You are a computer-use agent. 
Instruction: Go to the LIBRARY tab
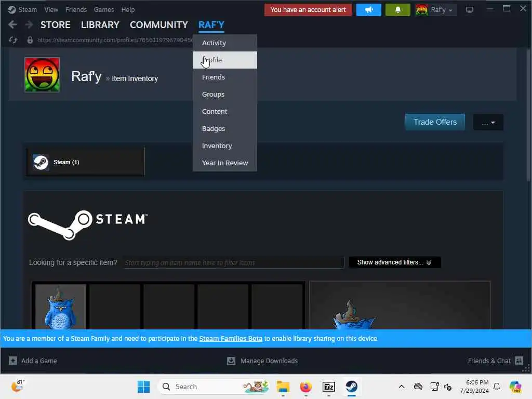click(100, 25)
